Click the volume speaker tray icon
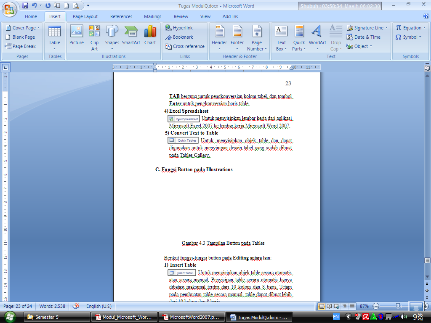 point(404,317)
